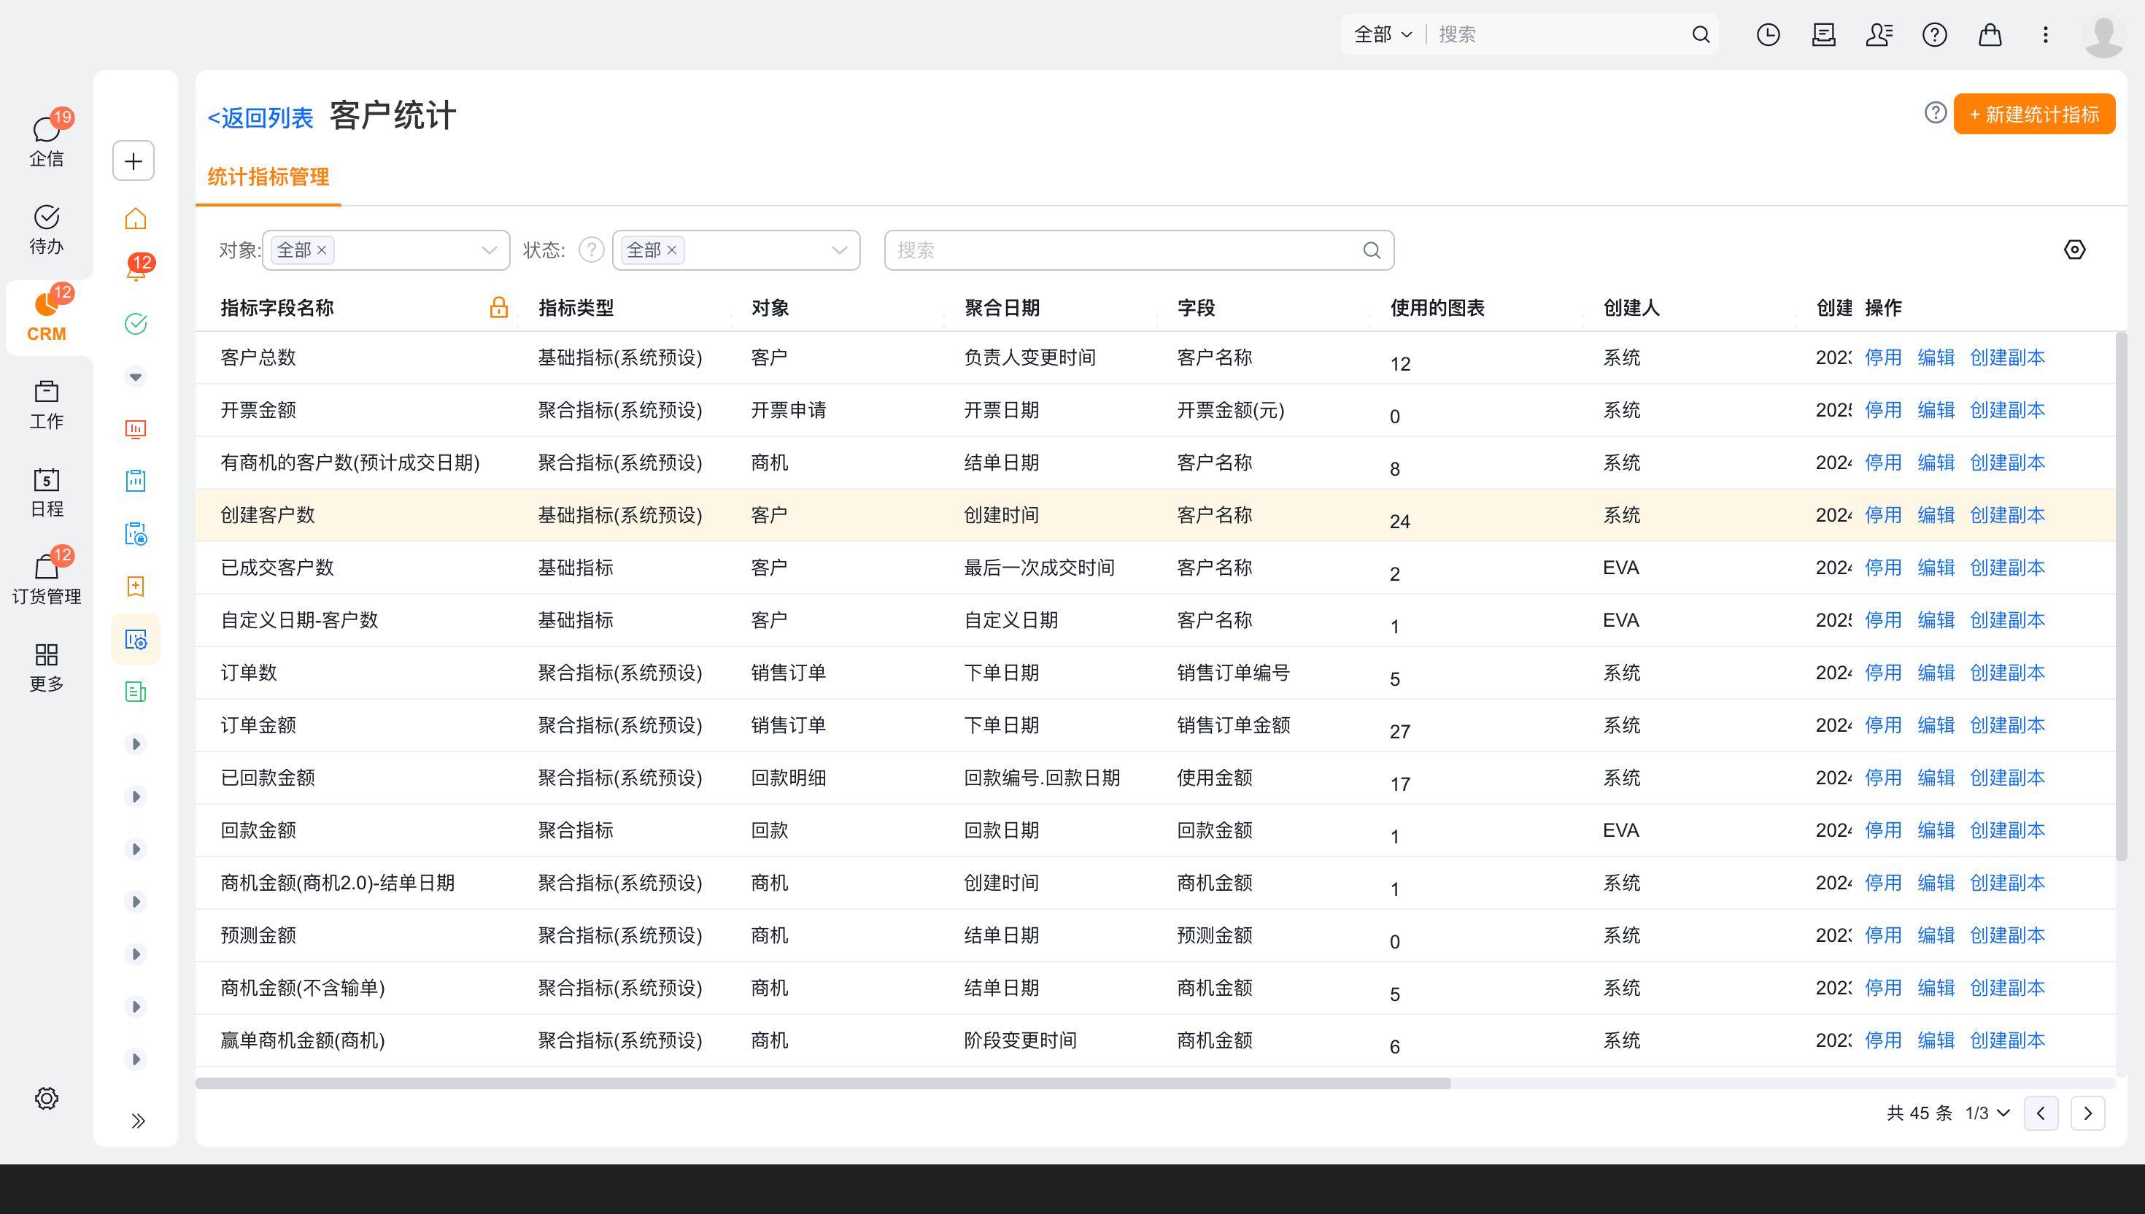Expand the 状态 filter dropdown
This screenshot has width=2145, height=1214.
click(840, 250)
